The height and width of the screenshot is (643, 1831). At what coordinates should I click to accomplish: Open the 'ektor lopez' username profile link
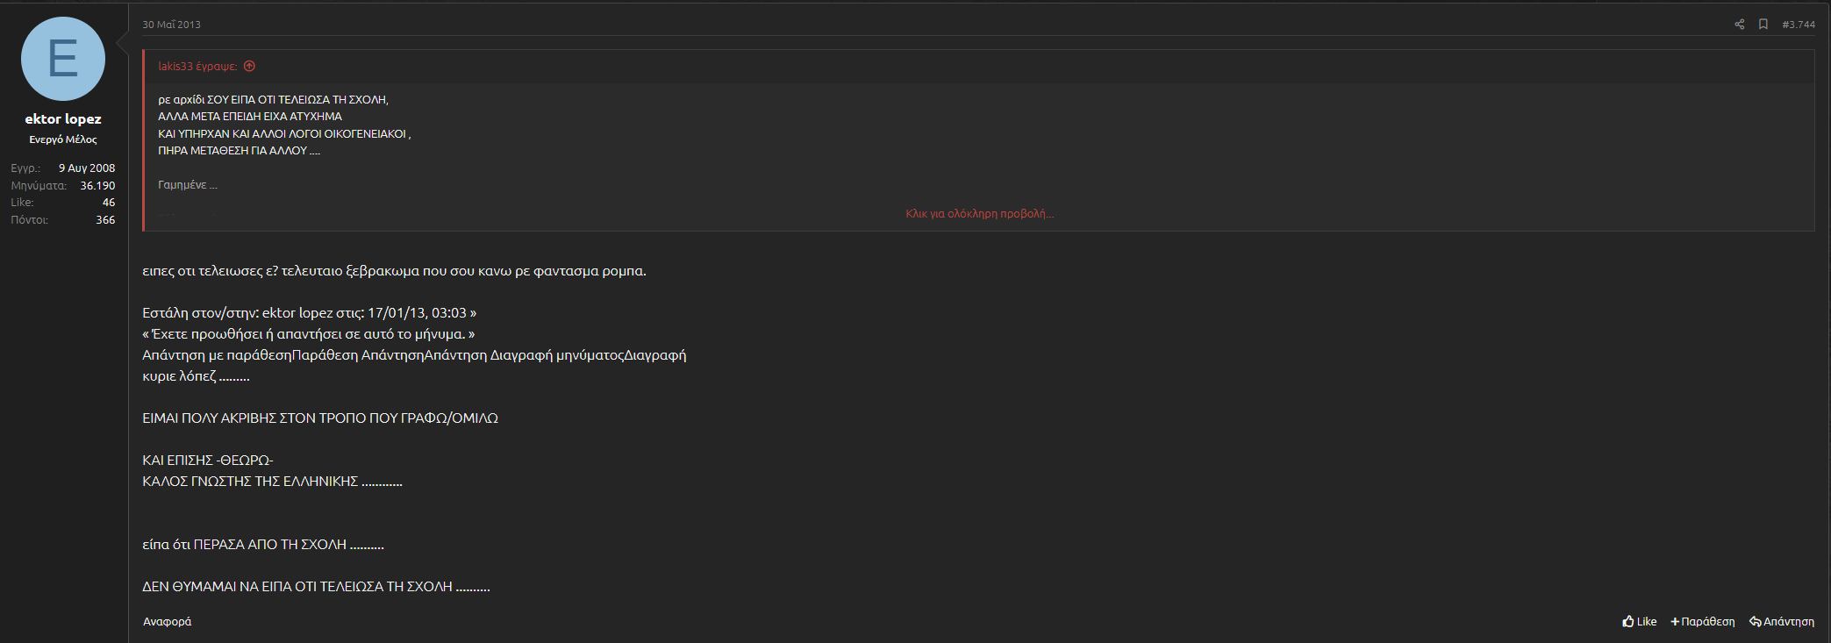(63, 119)
